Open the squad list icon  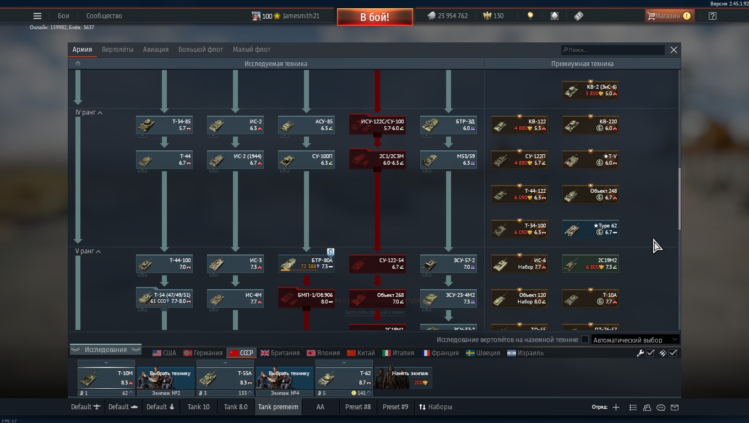coord(633,408)
